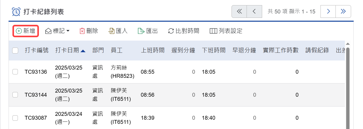Tick the checkbox for record TC93087
This screenshot has height=129, width=363.
[15, 118]
